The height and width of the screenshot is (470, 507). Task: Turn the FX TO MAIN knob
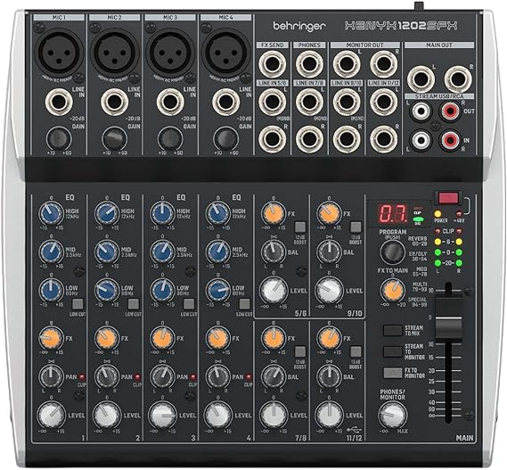point(393,291)
